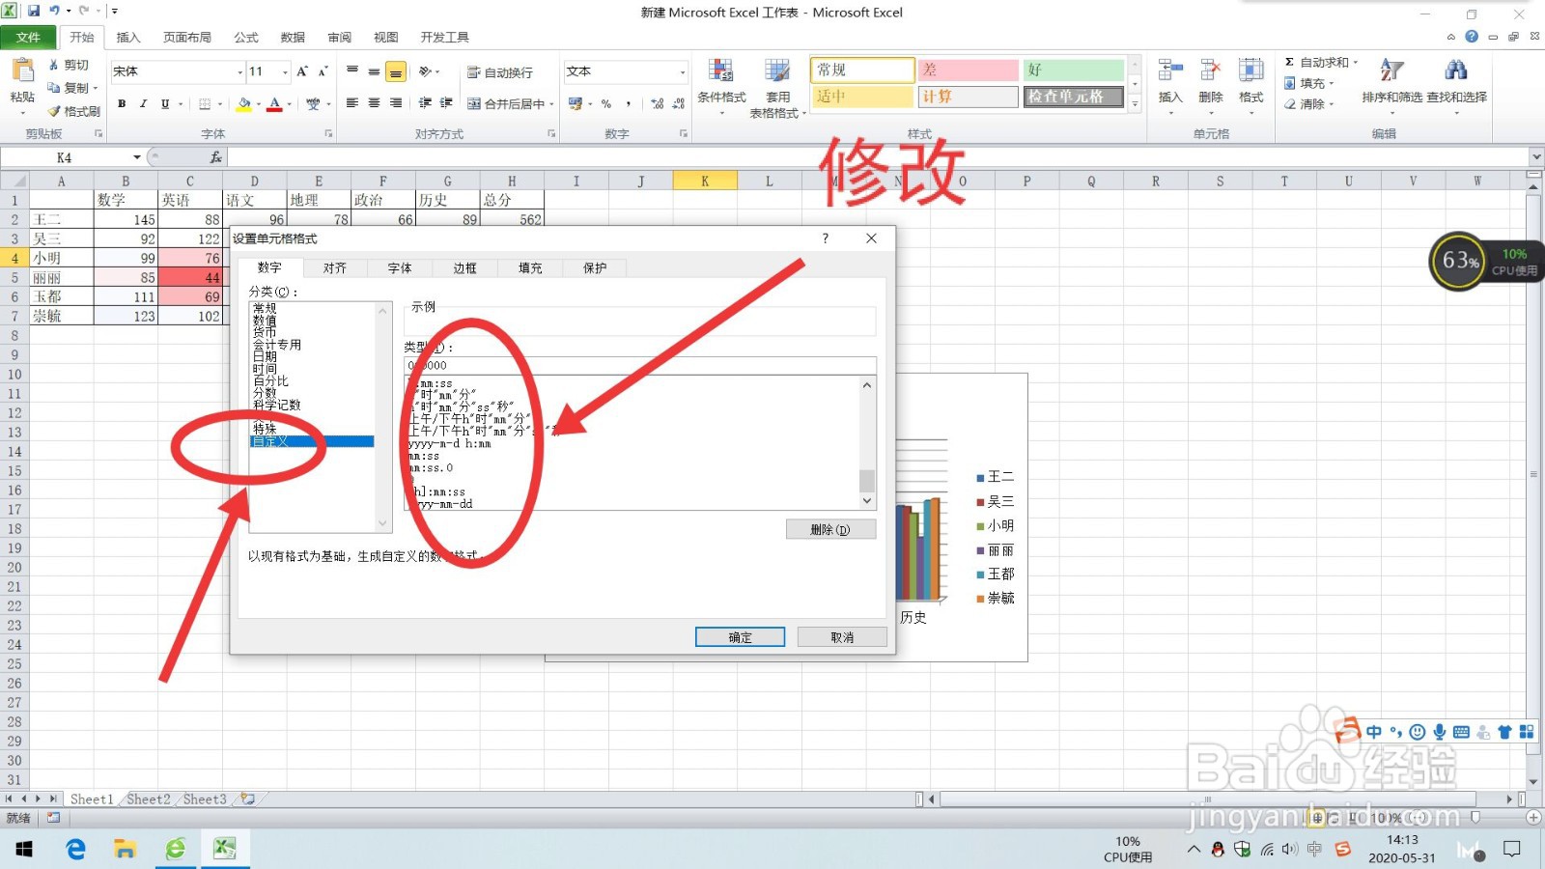The image size is (1545, 869).
Task: Open the number format dropdown showing 文本
Action: (683, 70)
